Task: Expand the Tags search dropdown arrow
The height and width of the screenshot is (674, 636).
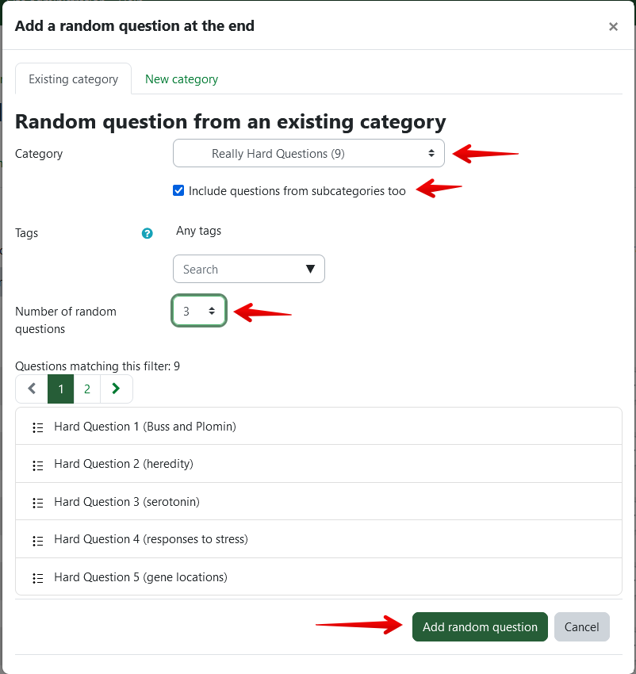Action: click(311, 270)
